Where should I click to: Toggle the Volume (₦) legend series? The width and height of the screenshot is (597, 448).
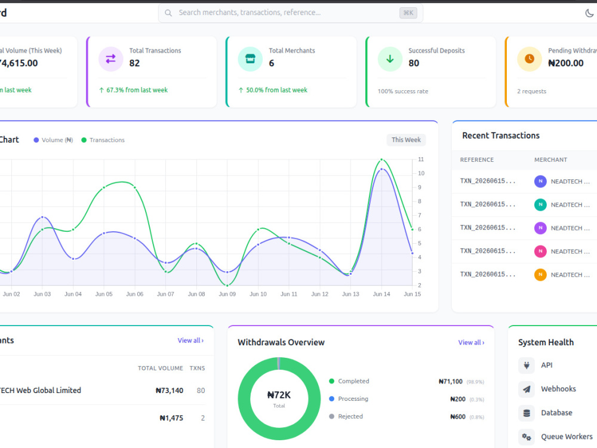tap(53, 140)
